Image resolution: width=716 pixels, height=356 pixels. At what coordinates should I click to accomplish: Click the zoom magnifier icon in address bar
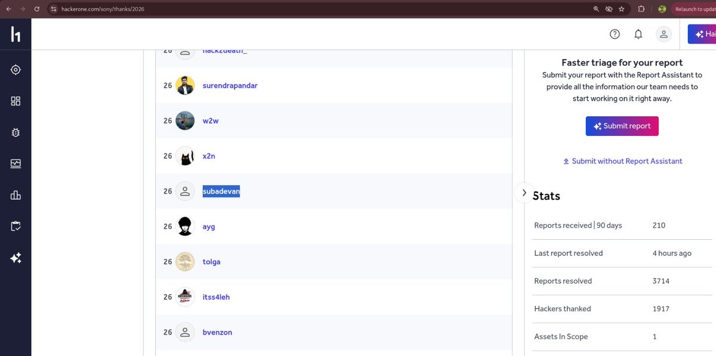click(x=596, y=9)
